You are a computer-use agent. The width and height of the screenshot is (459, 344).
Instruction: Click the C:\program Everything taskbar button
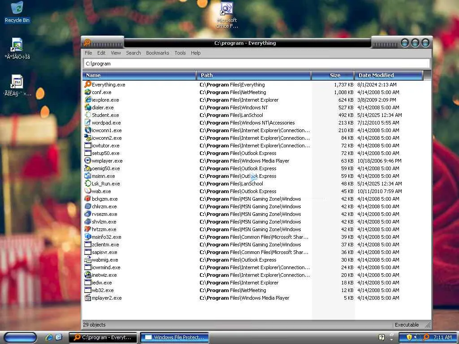pyautogui.click(x=103, y=337)
